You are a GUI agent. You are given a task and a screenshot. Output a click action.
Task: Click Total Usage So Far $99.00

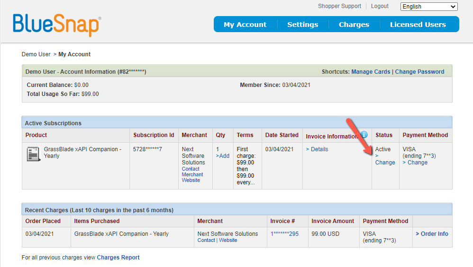pyautogui.click(x=63, y=94)
